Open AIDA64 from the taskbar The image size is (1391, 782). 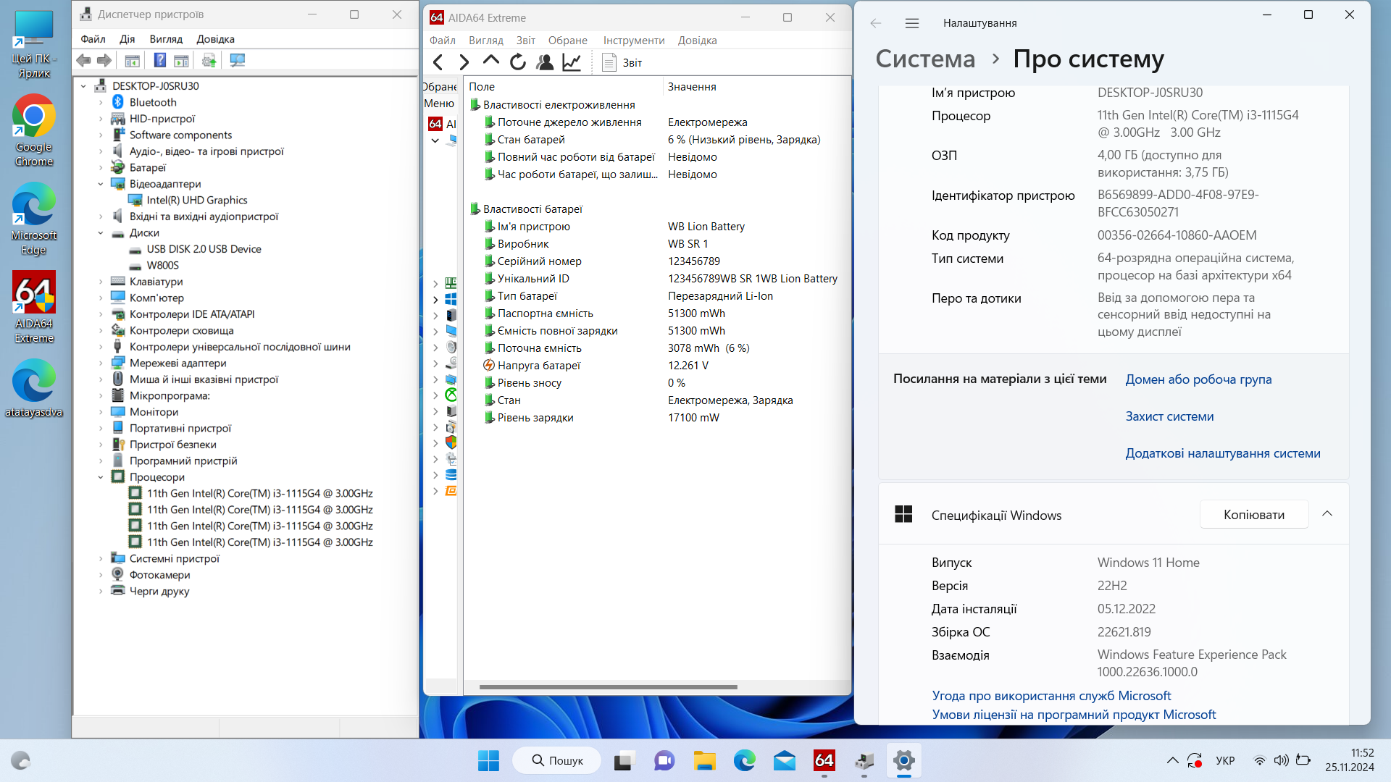tap(824, 760)
